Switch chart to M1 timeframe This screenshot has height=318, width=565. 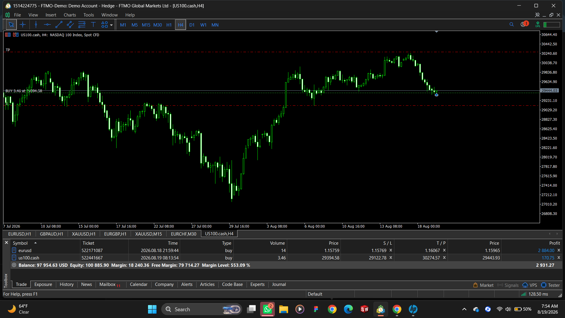pos(123,25)
